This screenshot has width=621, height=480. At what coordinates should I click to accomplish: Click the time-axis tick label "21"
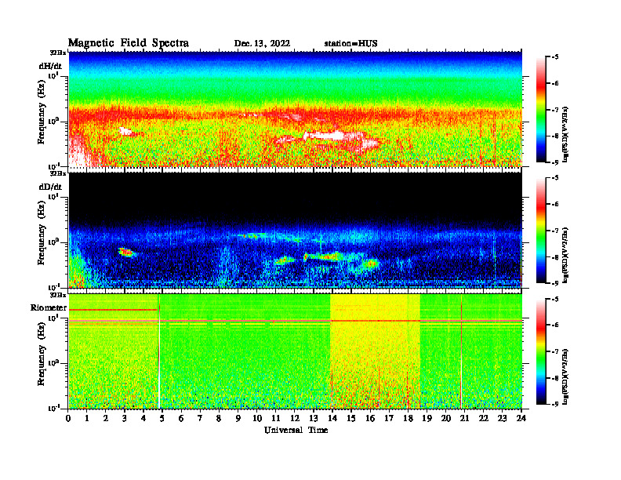click(x=465, y=419)
